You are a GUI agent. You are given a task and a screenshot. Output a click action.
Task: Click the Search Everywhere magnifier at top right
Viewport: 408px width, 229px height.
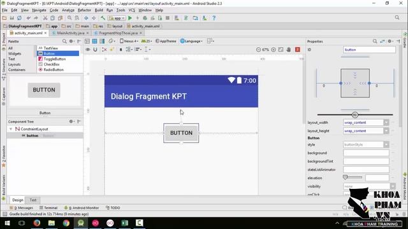point(397,18)
